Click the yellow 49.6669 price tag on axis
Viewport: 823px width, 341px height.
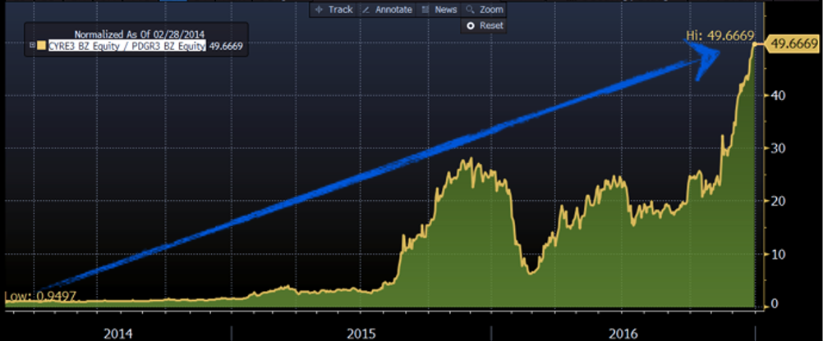click(x=793, y=44)
